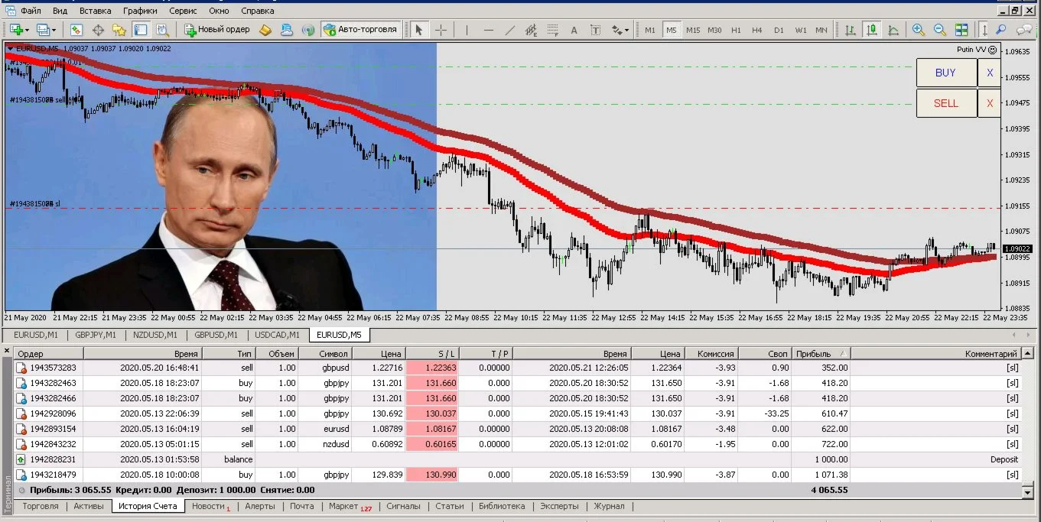Open the Журнал terminal tab
The height and width of the screenshot is (522, 1041).
[x=610, y=506]
